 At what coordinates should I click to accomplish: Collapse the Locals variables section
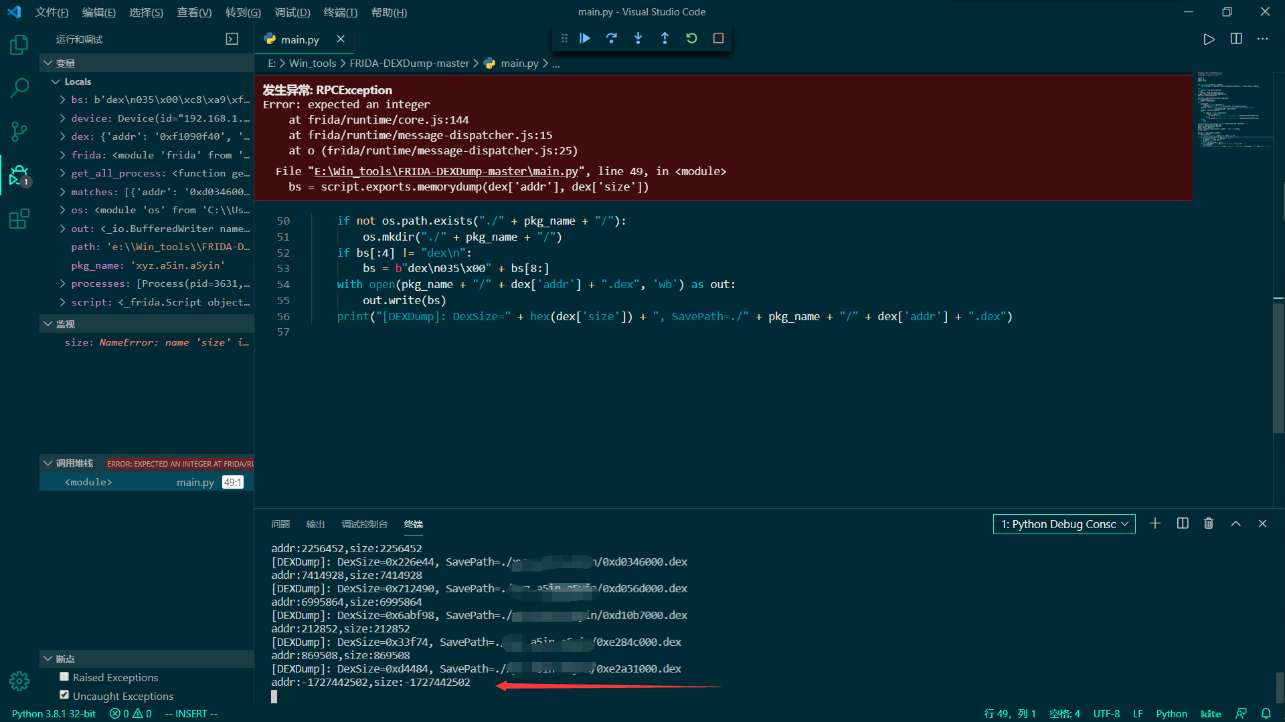tap(56, 81)
